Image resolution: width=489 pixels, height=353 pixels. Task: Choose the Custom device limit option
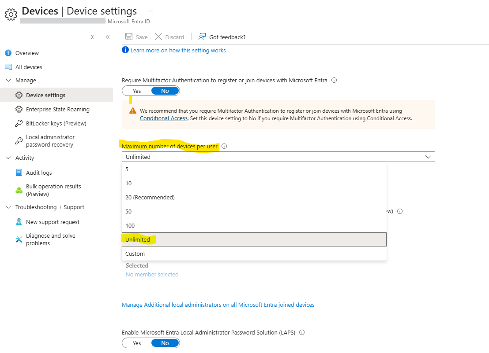coord(254,254)
